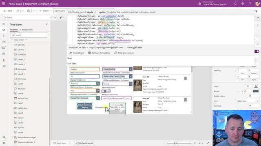This screenshot has width=261, height=146.
Task: Open the Media icon in sidebar
Action: click(4, 48)
